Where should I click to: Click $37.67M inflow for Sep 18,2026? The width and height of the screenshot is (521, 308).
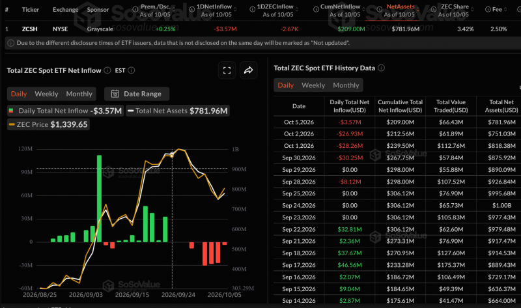click(350, 253)
